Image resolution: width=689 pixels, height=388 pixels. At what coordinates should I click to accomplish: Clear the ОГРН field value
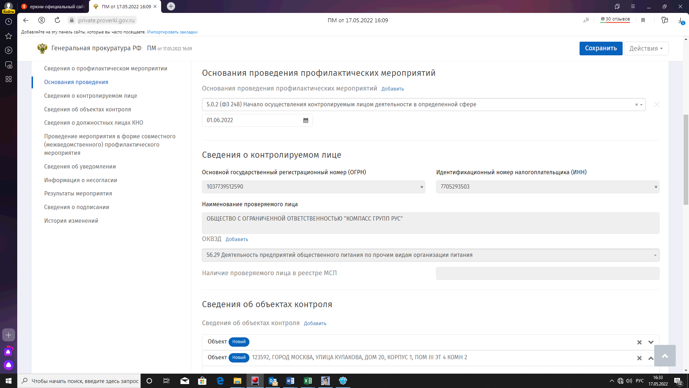coord(422,187)
